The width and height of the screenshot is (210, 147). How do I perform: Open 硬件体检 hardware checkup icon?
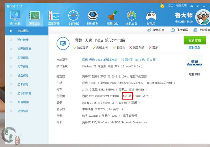[x=15, y=18]
